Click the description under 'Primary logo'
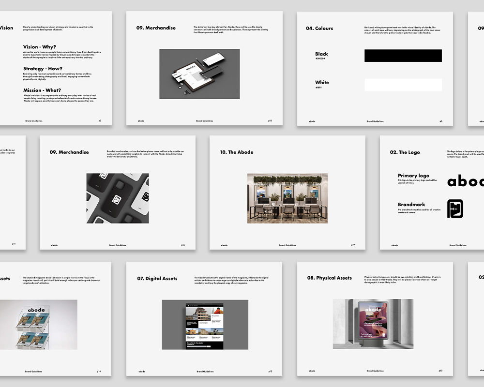Image resolution: width=484 pixels, height=387 pixels. 417,181
